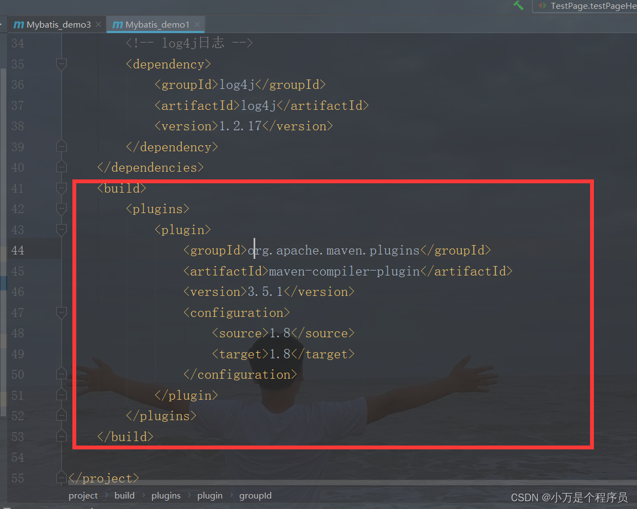This screenshot has height=509, width=637.
Task: Click the gutter marker icon beside line 50
Action: (61, 374)
